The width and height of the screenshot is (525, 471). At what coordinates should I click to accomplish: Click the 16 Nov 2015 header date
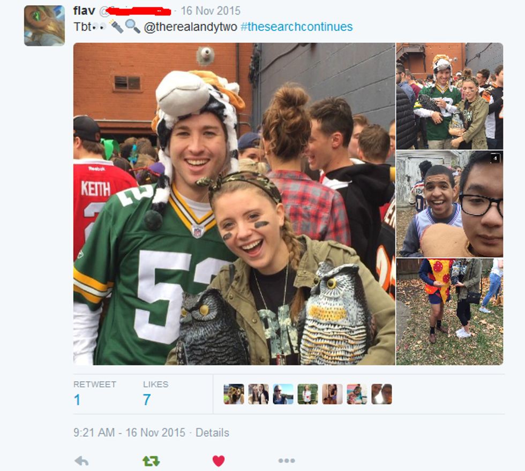[x=211, y=11]
